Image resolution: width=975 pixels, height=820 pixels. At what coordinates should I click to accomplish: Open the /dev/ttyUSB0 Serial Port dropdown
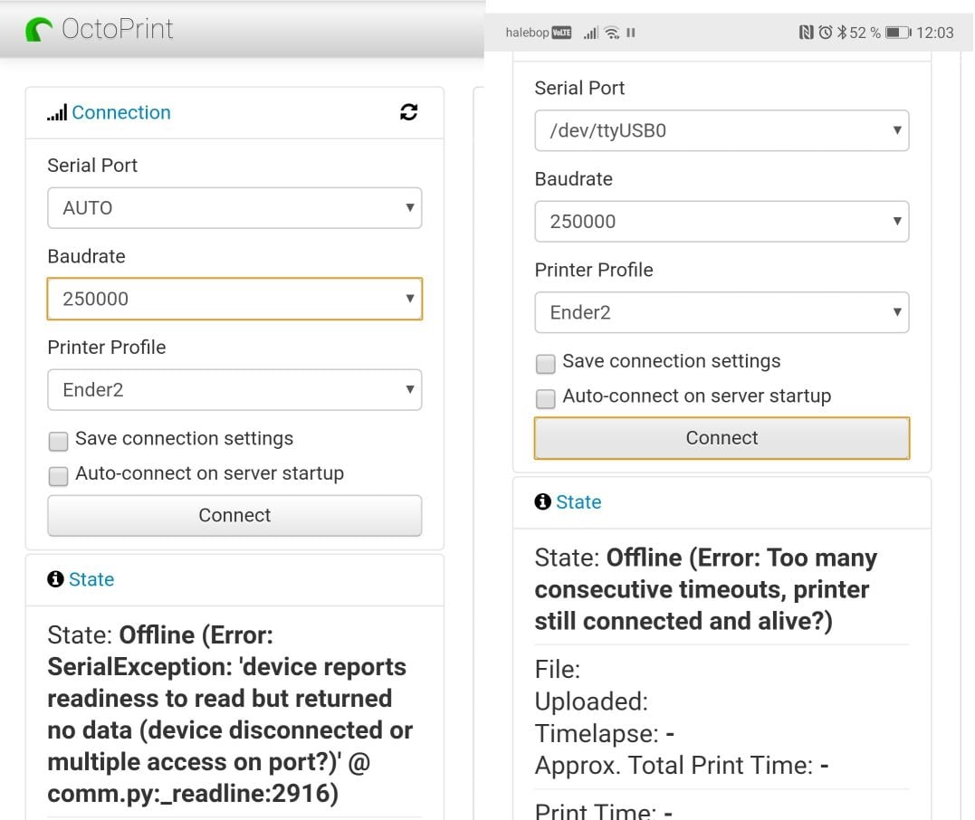(722, 130)
